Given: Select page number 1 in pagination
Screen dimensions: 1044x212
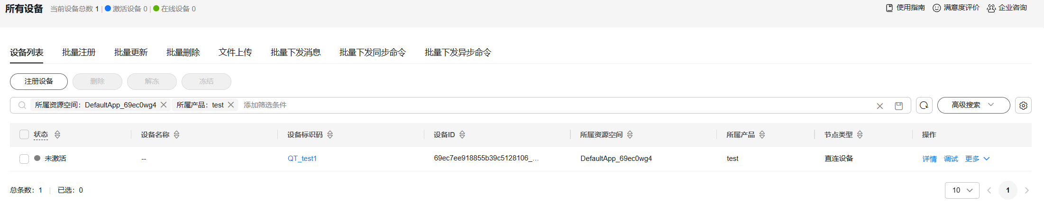Looking at the screenshot, I should [1008, 190].
